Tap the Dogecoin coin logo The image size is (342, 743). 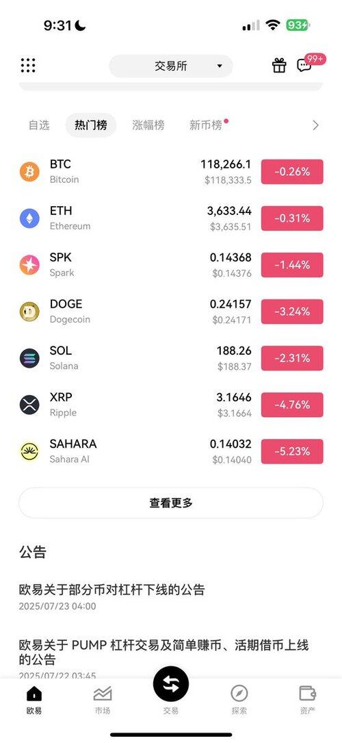pyautogui.click(x=29, y=312)
